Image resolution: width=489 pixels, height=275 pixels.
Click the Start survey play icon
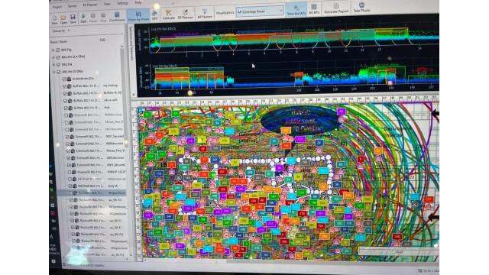point(83,18)
